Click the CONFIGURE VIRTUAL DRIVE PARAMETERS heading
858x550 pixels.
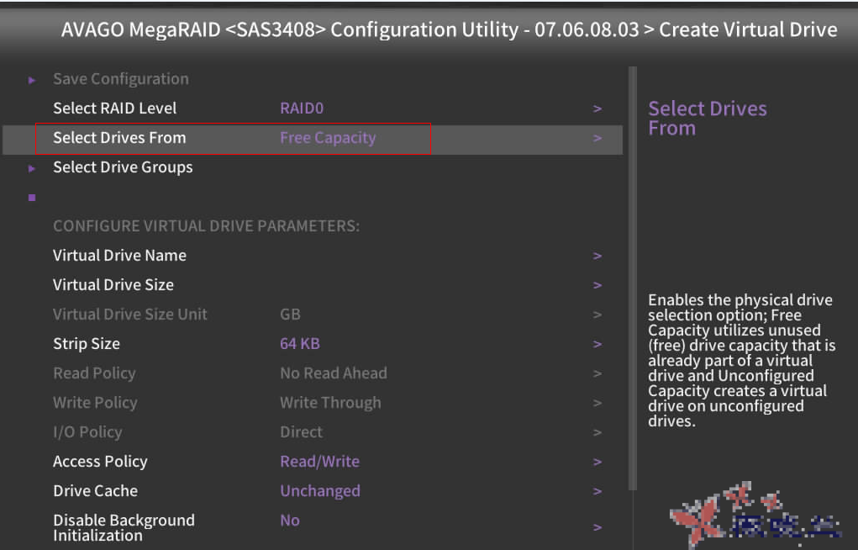pos(206,225)
